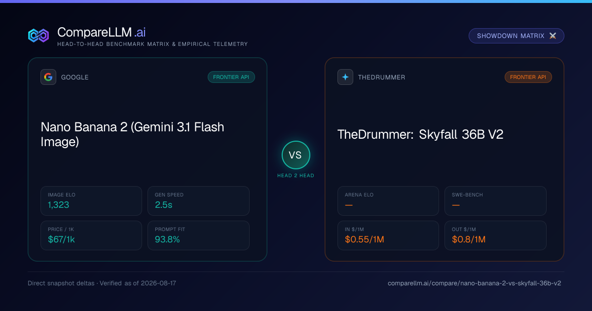592x311 pixels.
Task: Click the OUT $/1M $0.8/1M card
Action: (x=495, y=235)
